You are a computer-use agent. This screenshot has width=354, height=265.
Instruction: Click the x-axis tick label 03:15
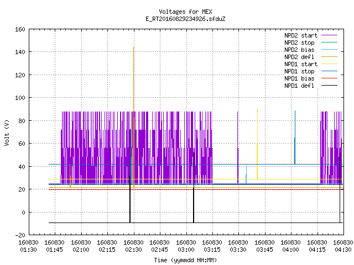coord(212,250)
